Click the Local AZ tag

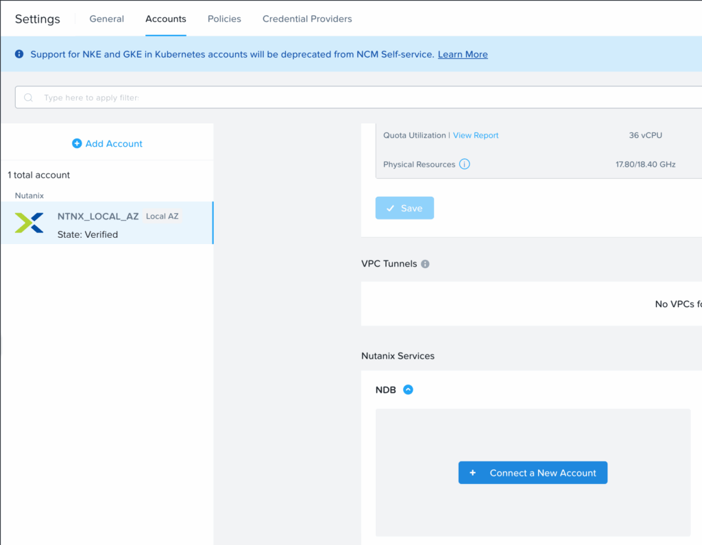coord(162,217)
